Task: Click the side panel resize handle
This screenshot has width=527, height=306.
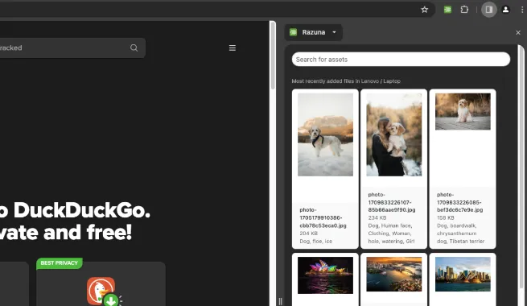Action: (280, 301)
